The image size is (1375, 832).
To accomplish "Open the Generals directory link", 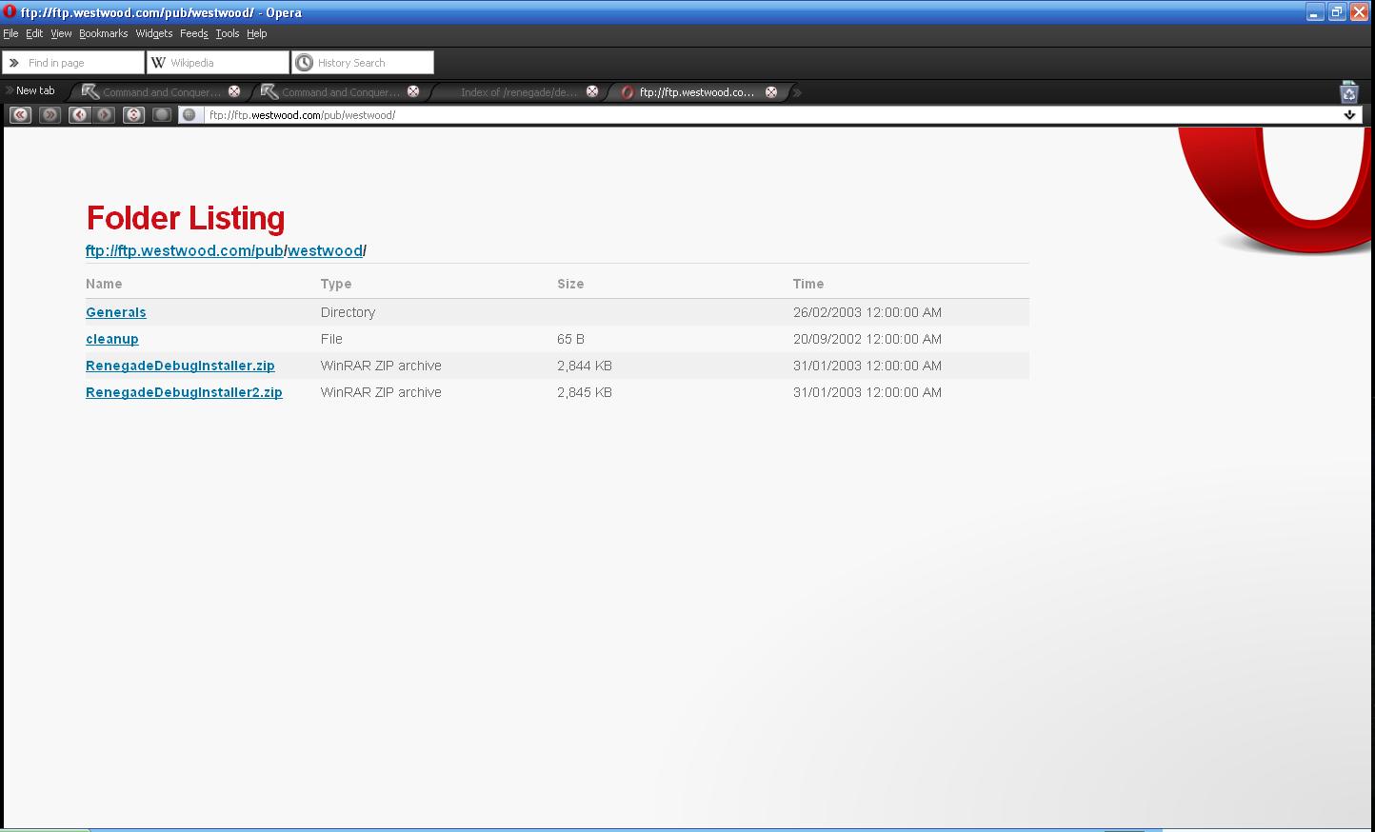I will (116, 312).
